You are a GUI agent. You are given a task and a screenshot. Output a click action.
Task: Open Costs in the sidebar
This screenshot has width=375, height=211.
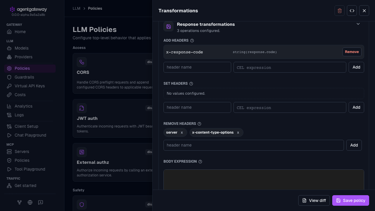coord(30,95)
